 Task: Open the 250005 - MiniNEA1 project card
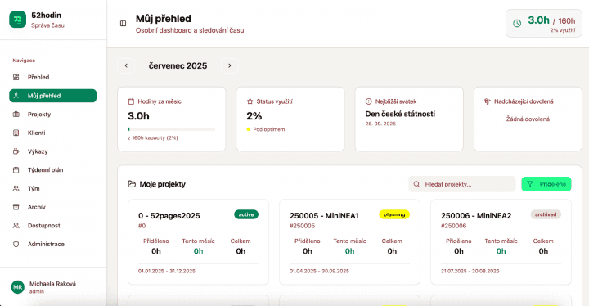(x=350, y=242)
